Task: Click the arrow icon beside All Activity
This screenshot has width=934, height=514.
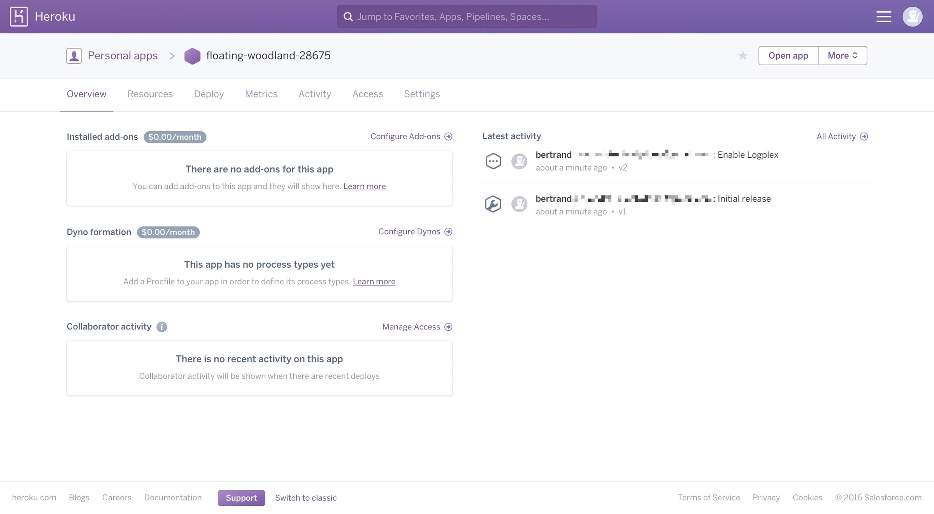Action: pyautogui.click(x=864, y=136)
